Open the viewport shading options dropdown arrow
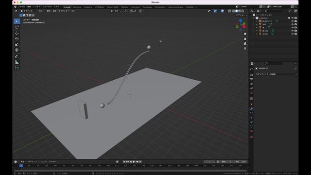 point(245,11)
